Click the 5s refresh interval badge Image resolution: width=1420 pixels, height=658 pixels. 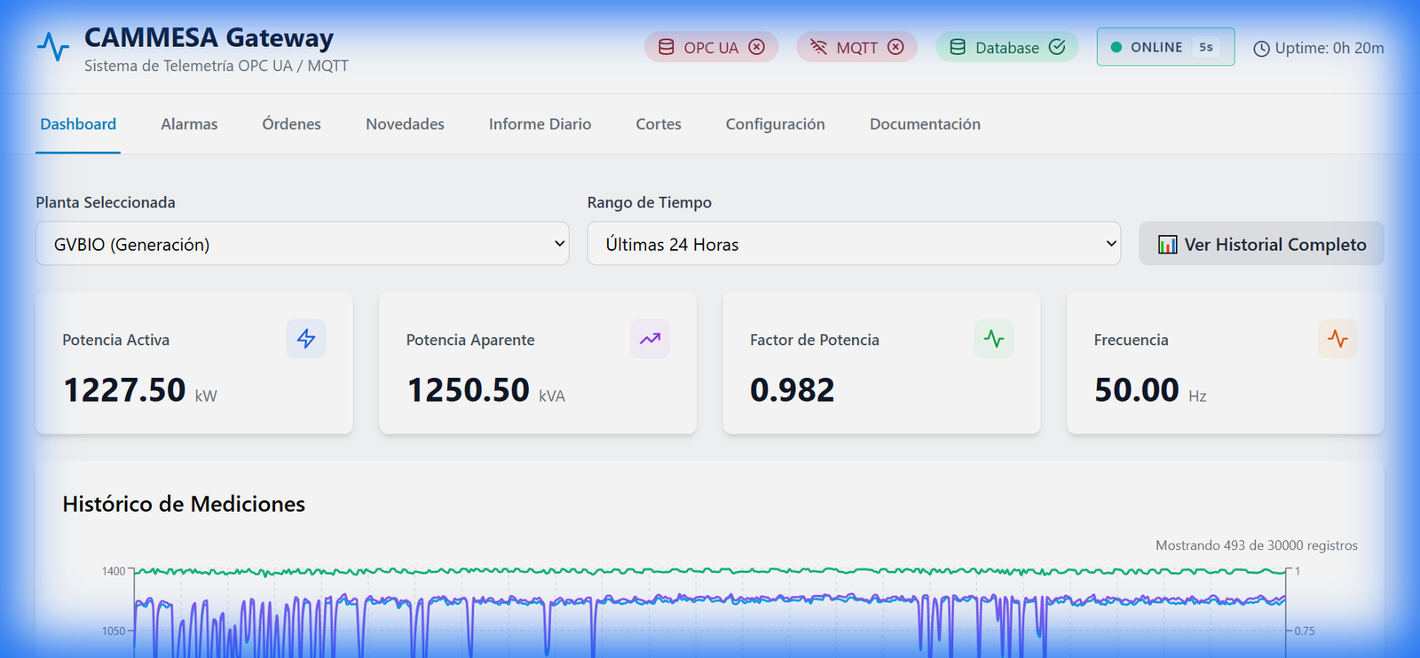(x=1206, y=47)
